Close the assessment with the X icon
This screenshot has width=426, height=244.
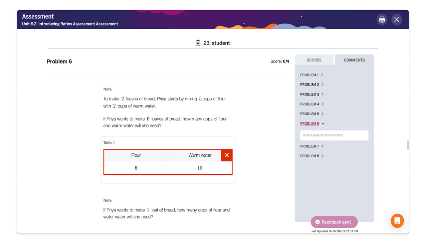pos(396,20)
